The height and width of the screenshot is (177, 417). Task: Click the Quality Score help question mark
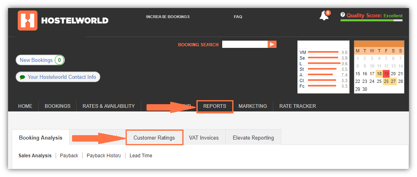click(x=343, y=15)
